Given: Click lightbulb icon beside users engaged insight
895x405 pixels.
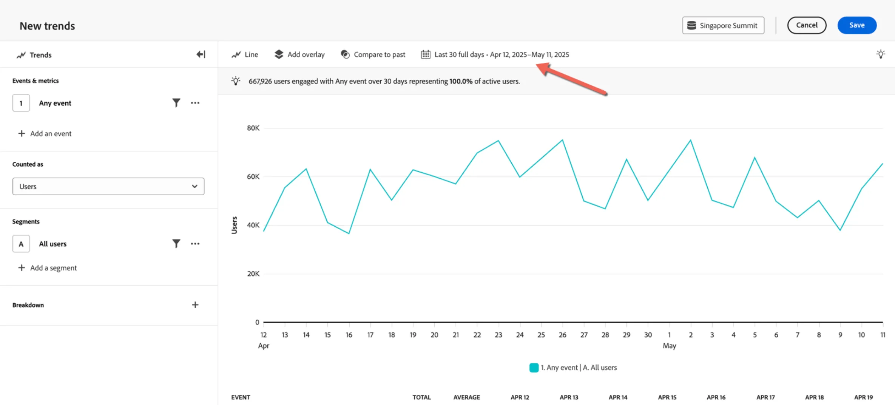Looking at the screenshot, I should (236, 81).
